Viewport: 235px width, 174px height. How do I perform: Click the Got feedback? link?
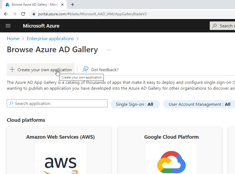[105, 70]
